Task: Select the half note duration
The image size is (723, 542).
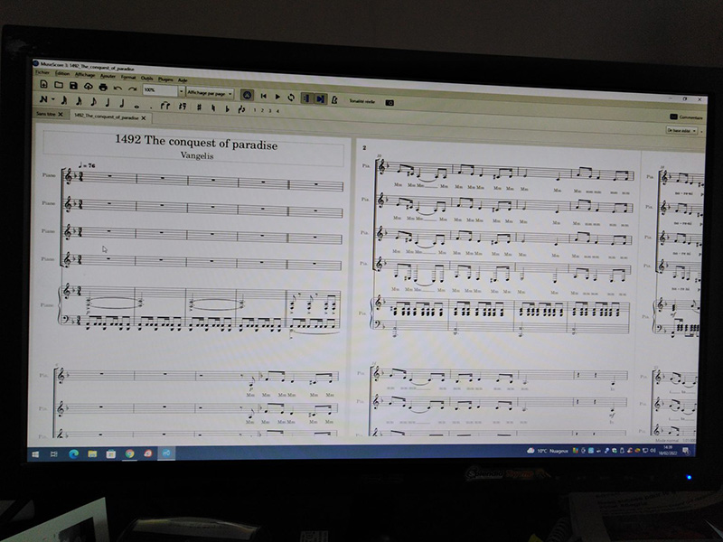Action: click(122, 103)
